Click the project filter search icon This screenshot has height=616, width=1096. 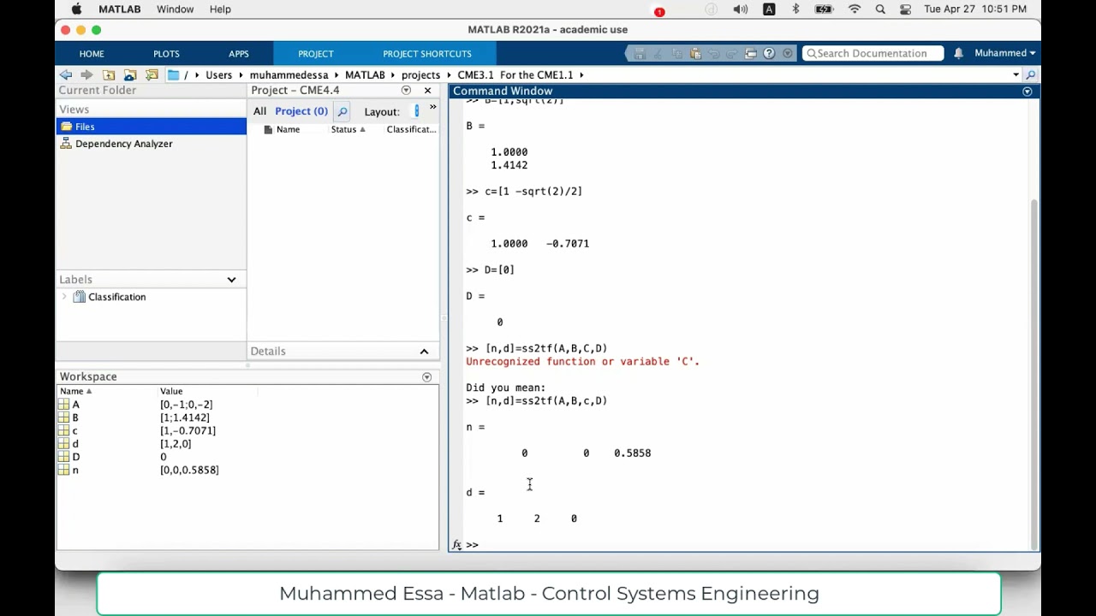[x=342, y=111]
